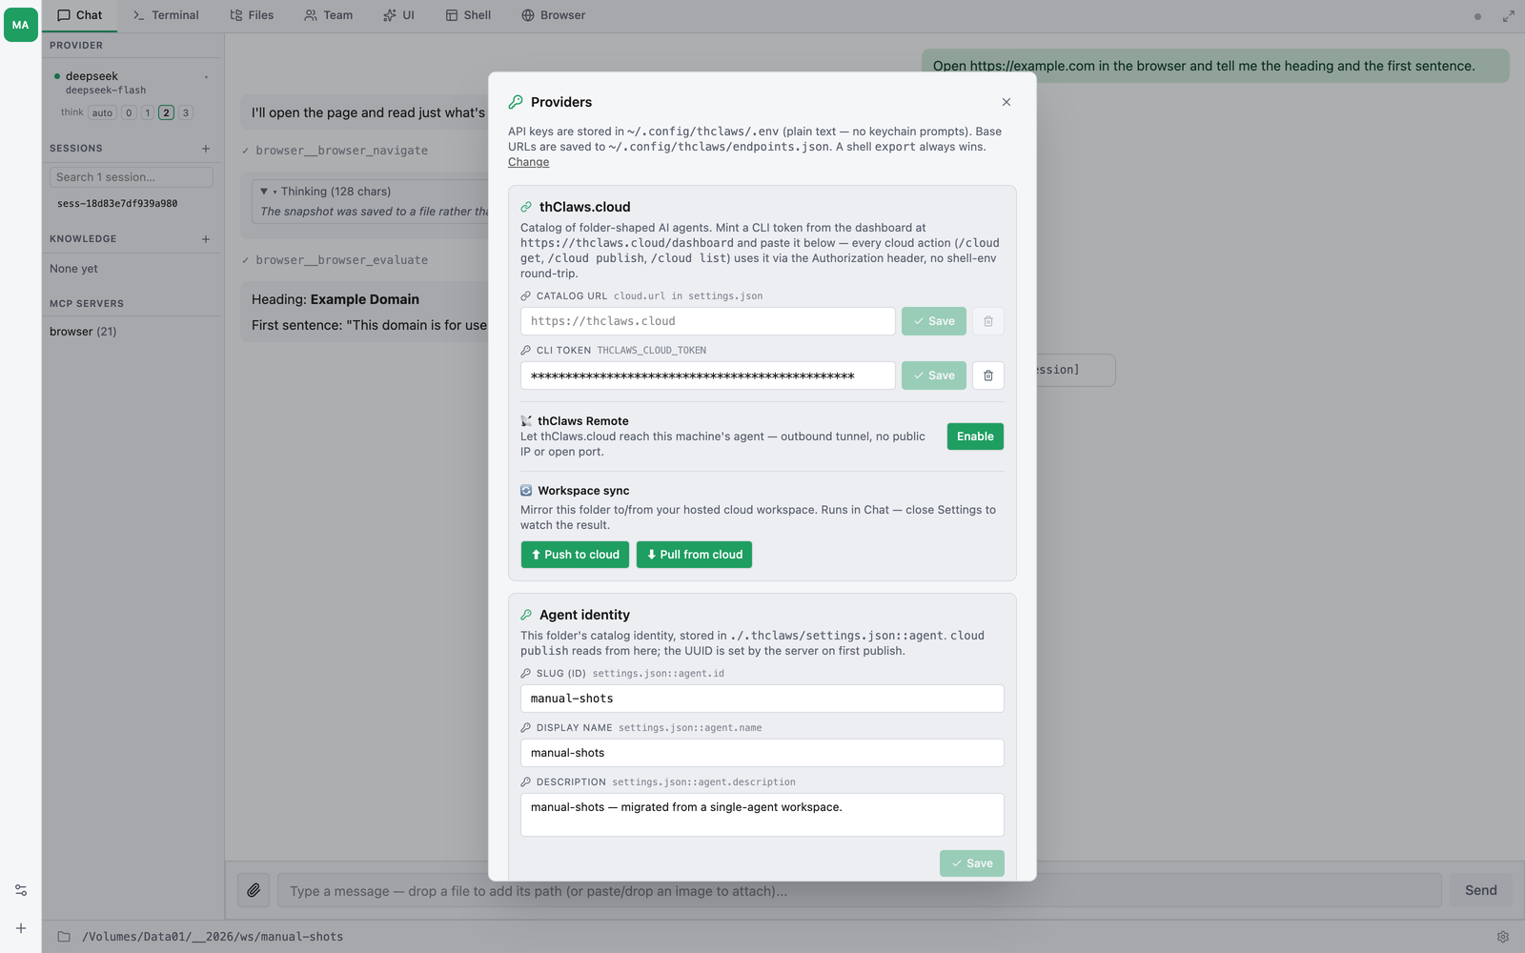
Task: Open the Shell tab
Action: tap(468, 15)
